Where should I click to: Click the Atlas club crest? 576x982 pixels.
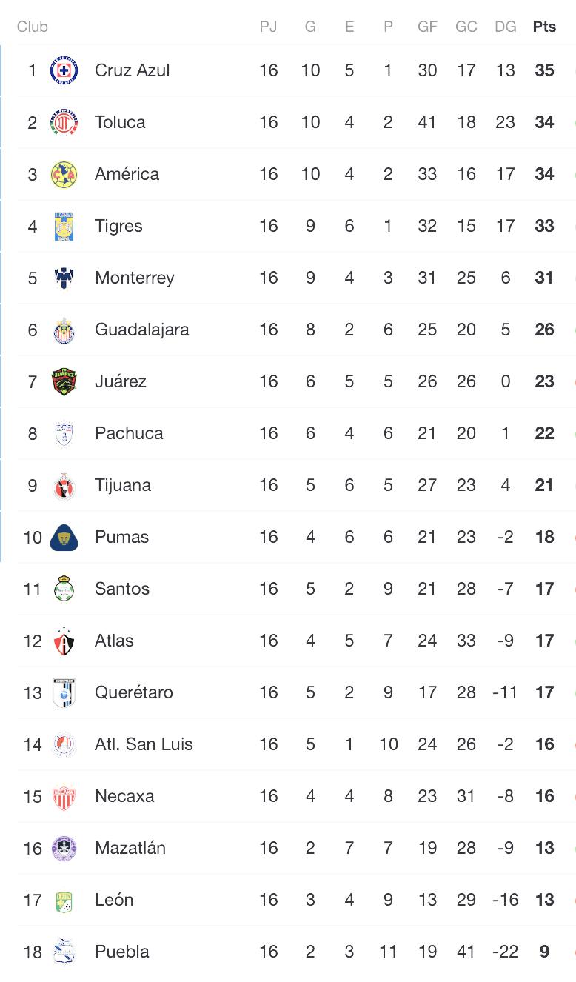(x=64, y=641)
